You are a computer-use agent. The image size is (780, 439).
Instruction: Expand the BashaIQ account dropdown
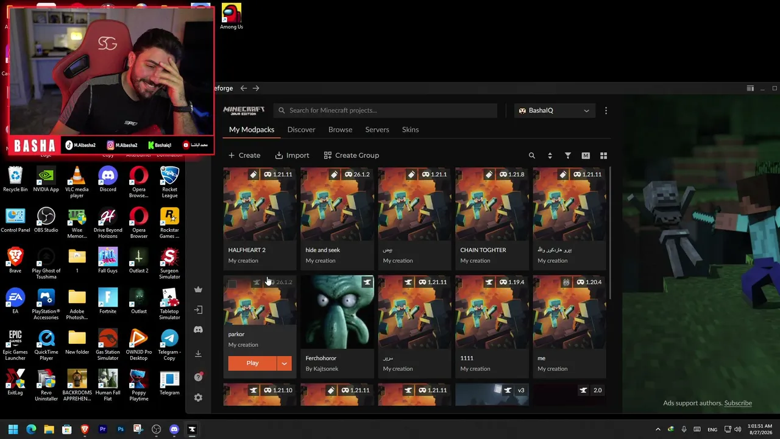pyautogui.click(x=554, y=110)
